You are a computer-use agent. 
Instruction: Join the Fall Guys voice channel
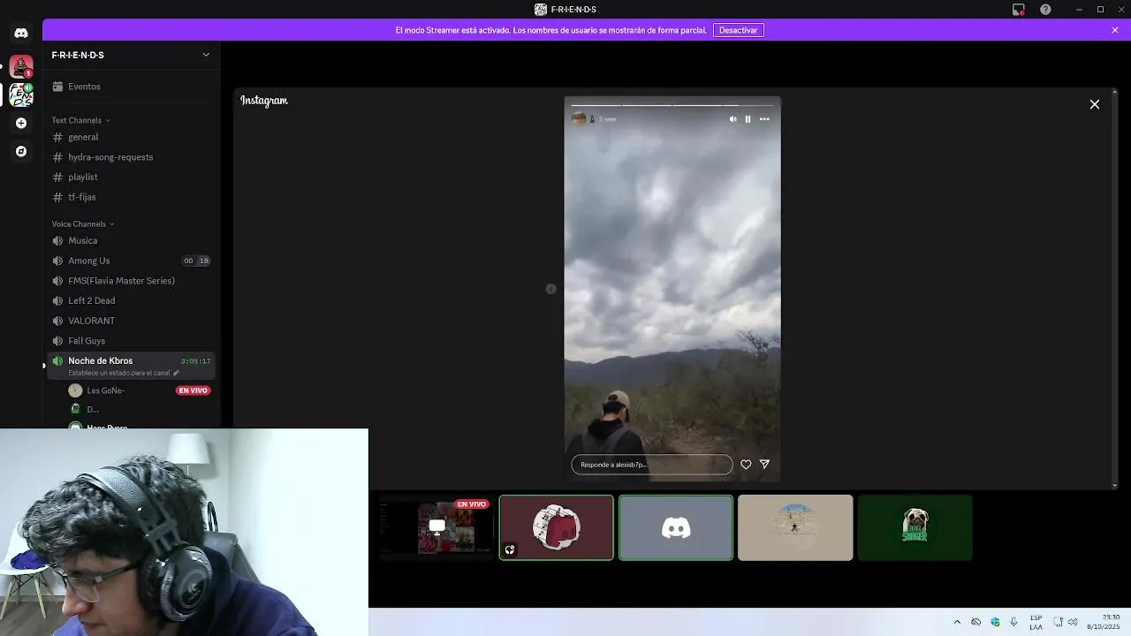coord(131,341)
